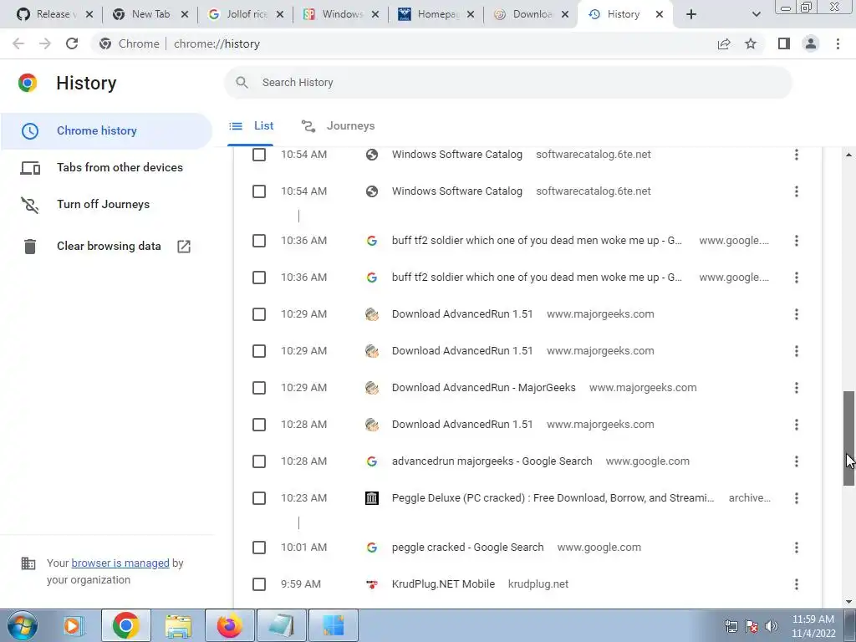This screenshot has width=856, height=642.
Task: Click the Tabs from other devices icon
Action: tap(30, 167)
